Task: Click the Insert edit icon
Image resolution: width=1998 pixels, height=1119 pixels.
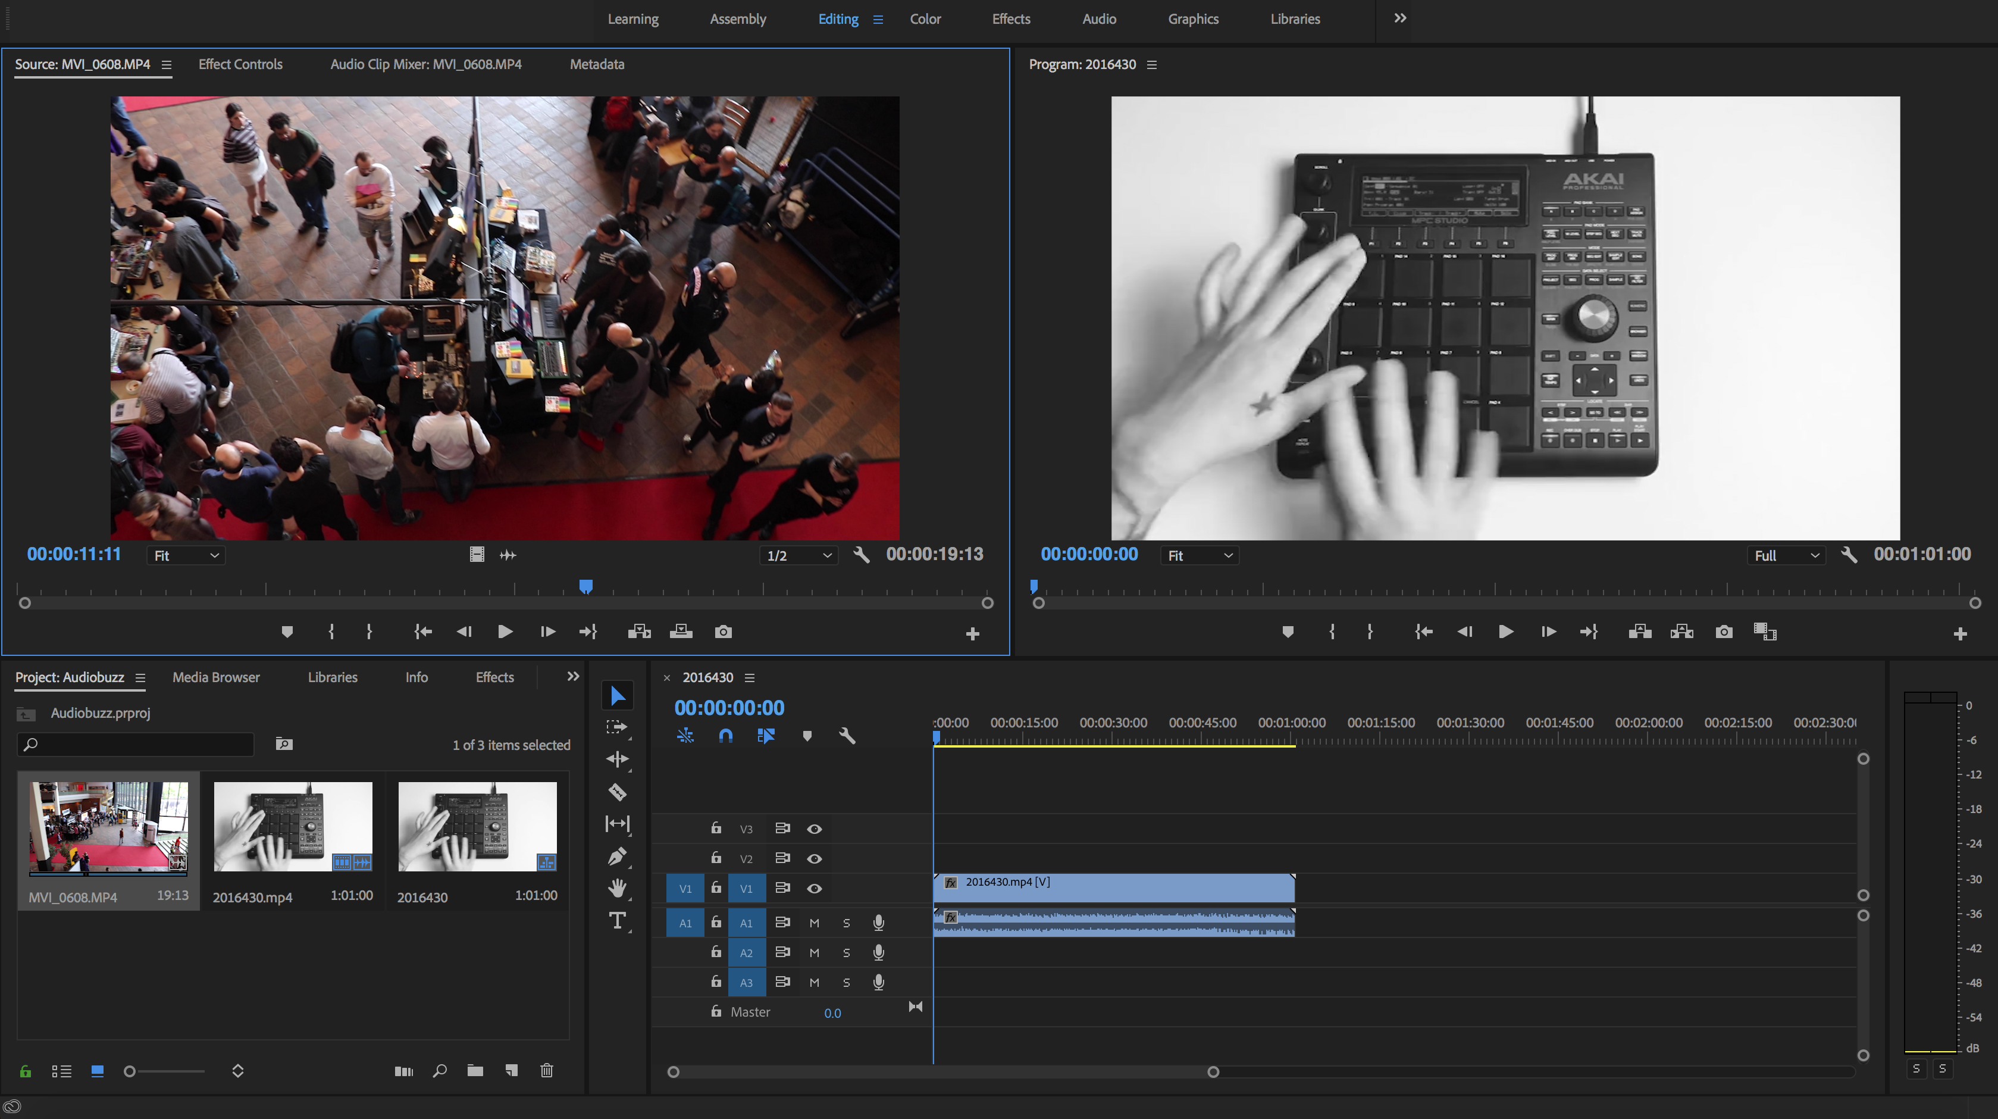Action: point(640,632)
